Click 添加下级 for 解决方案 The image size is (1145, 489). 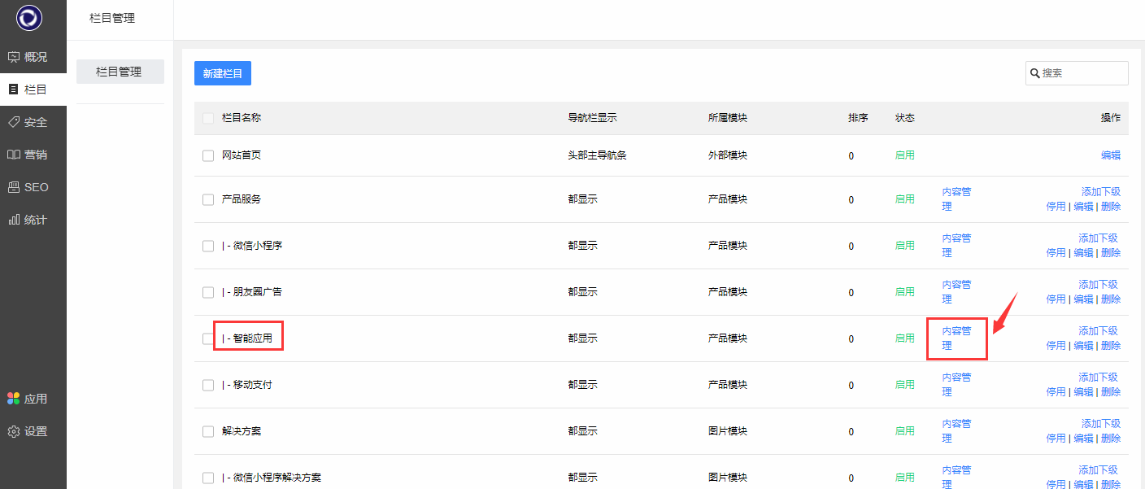pyautogui.click(x=1101, y=424)
